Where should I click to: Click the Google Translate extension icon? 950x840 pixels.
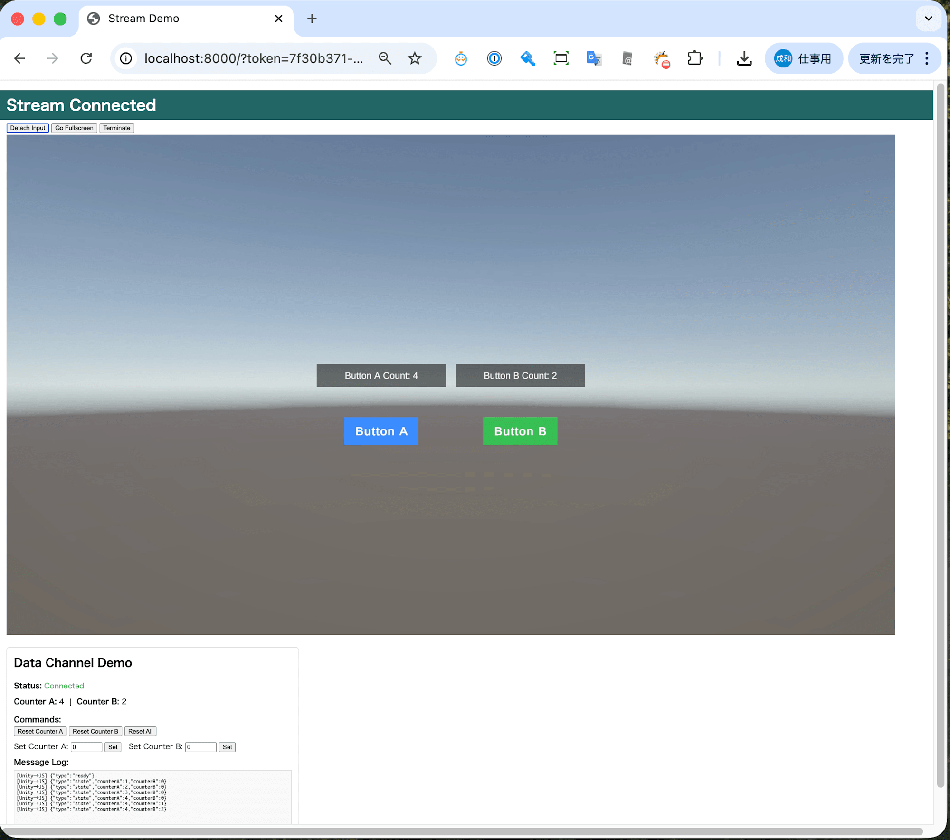point(594,58)
